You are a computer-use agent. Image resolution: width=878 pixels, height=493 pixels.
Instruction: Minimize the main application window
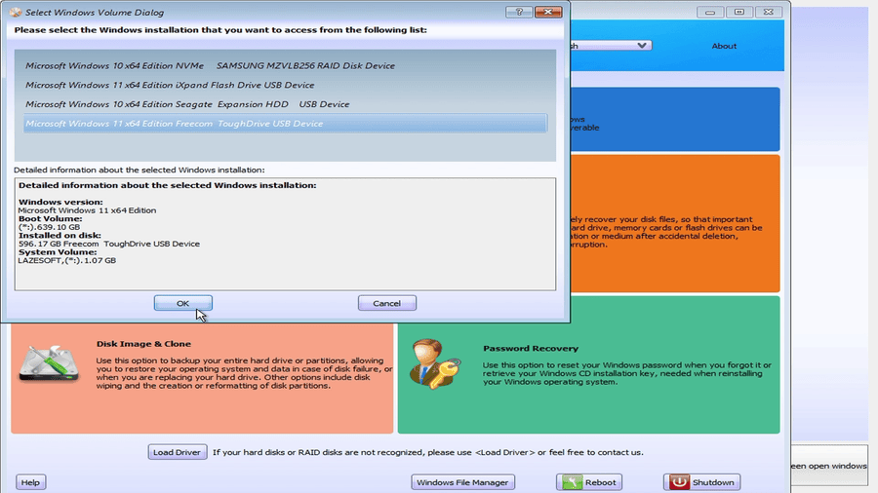[x=710, y=12]
